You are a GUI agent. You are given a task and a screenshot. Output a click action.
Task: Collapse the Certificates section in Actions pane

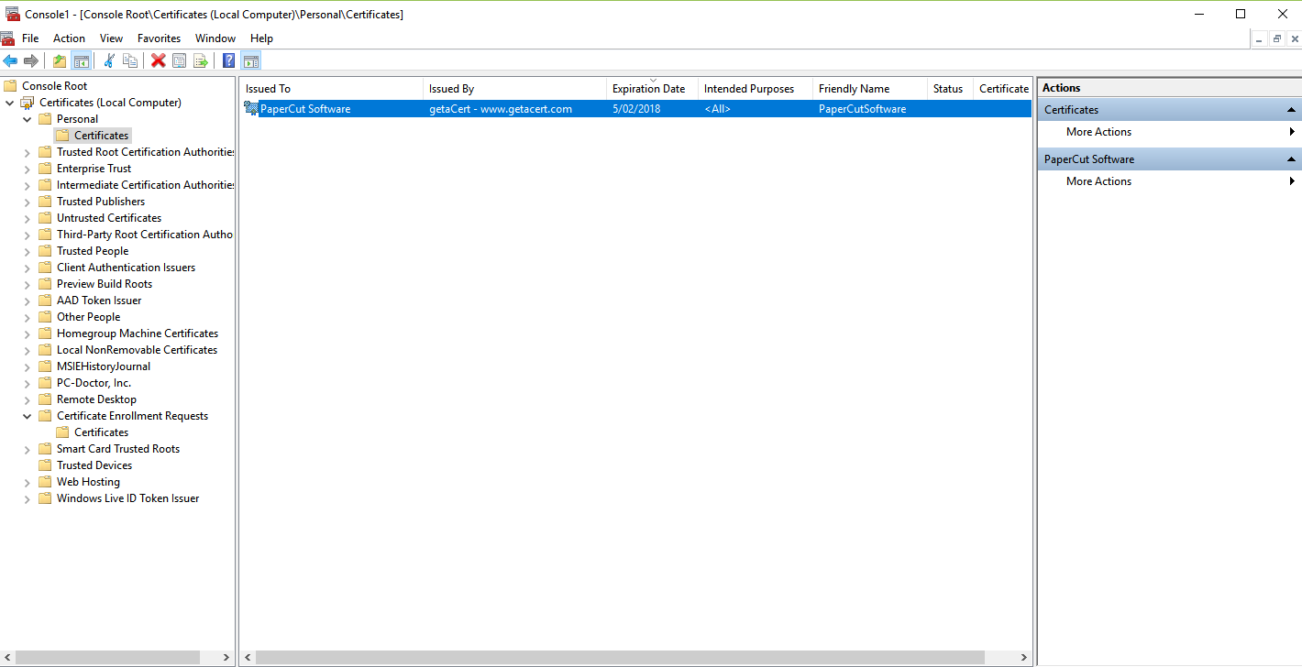pos(1292,110)
